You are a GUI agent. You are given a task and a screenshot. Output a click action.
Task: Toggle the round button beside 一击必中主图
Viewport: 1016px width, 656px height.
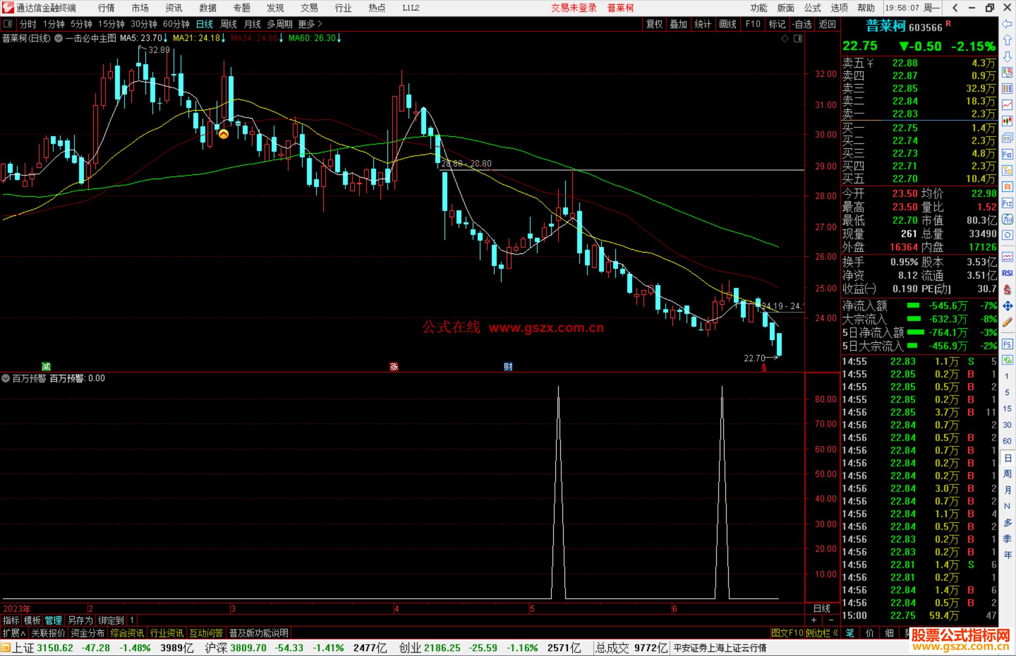[x=58, y=38]
